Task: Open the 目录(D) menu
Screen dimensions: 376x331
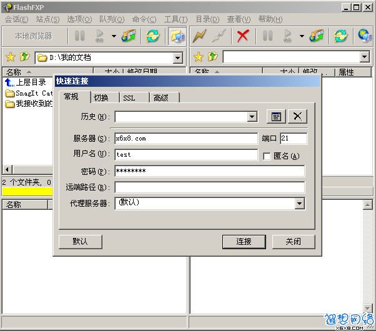Action: (x=207, y=19)
